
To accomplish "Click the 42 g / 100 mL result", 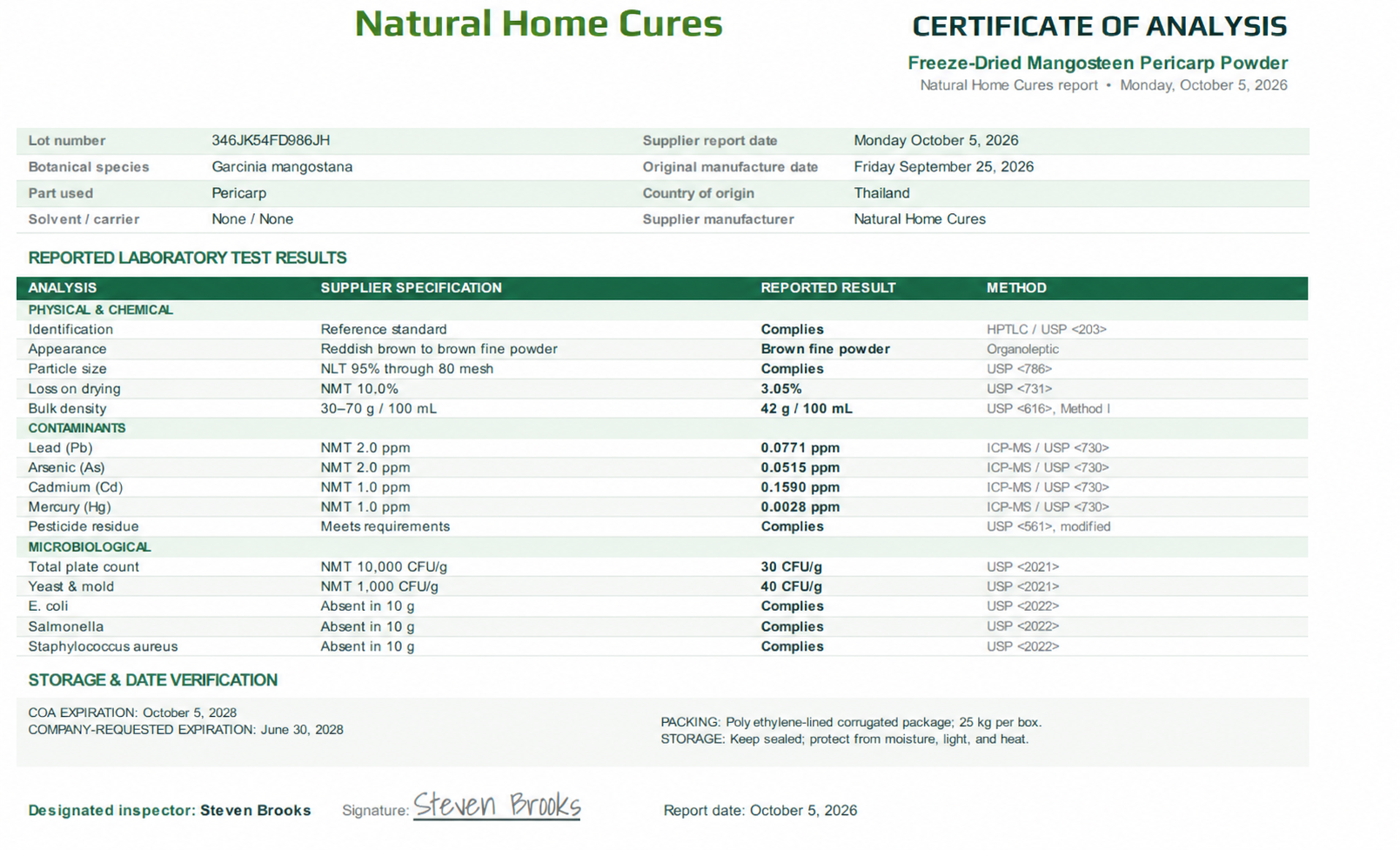I will [807, 409].
